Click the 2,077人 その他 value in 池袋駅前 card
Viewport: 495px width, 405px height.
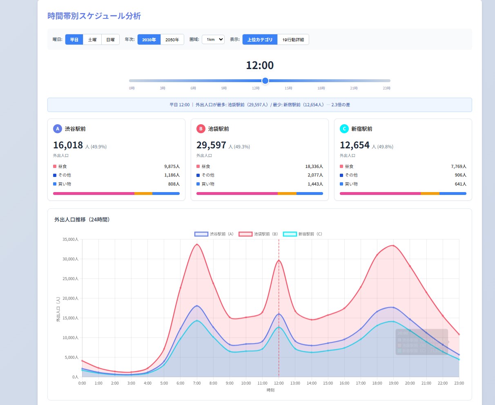pyautogui.click(x=315, y=175)
